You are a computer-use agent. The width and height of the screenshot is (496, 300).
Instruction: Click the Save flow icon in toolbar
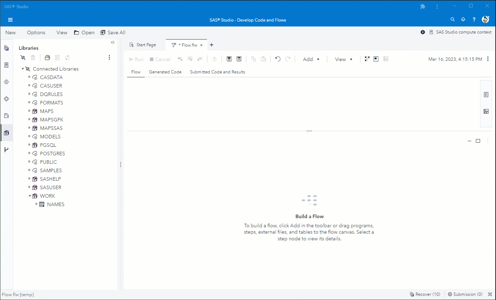pos(229,59)
